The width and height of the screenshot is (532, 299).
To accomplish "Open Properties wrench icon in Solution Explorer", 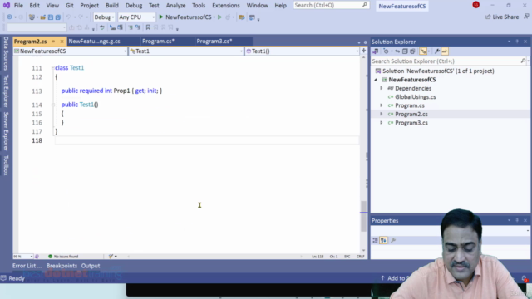I will pyautogui.click(x=437, y=51).
